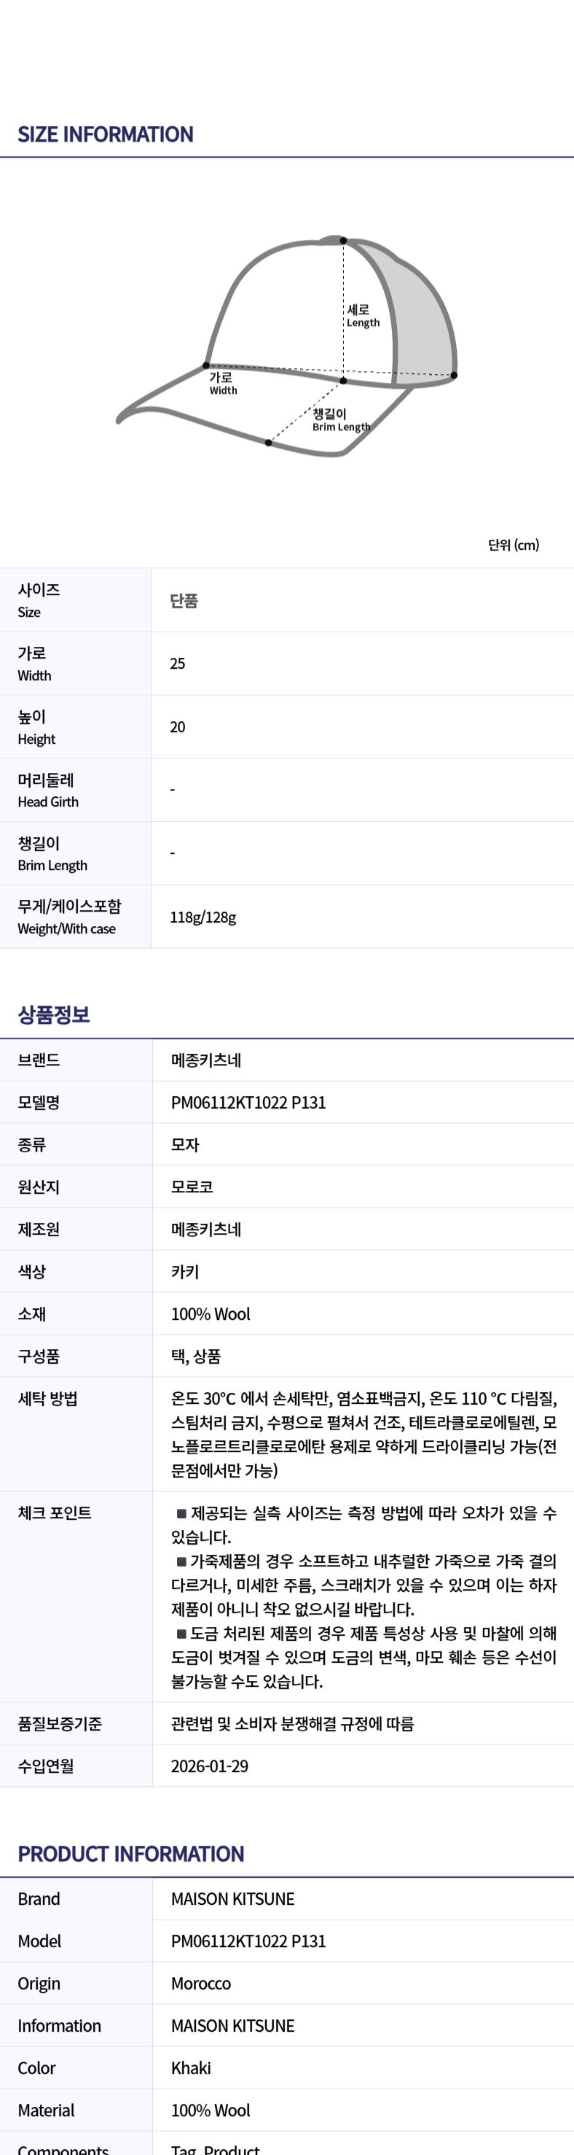Click the 세탁 방법 row label
The height and width of the screenshot is (2155, 574).
pyautogui.click(x=47, y=1399)
